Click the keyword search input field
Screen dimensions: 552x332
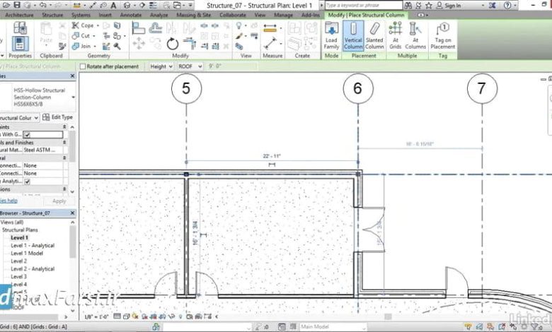tap(363, 5)
